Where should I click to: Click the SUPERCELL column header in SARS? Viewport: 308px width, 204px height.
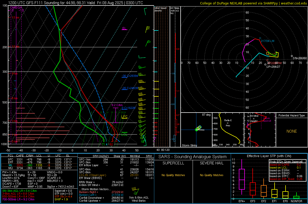pyautogui.click(x=173, y=163)
